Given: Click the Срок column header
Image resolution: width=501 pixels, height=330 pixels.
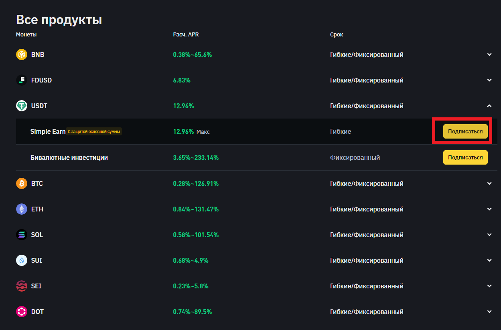Looking at the screenshot, I should click(x=337, y=34).
